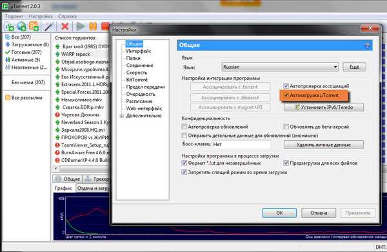The height and width of the screenshot is (252, 387).
Task: Select the Готовые (207) category
Action: 23,52
